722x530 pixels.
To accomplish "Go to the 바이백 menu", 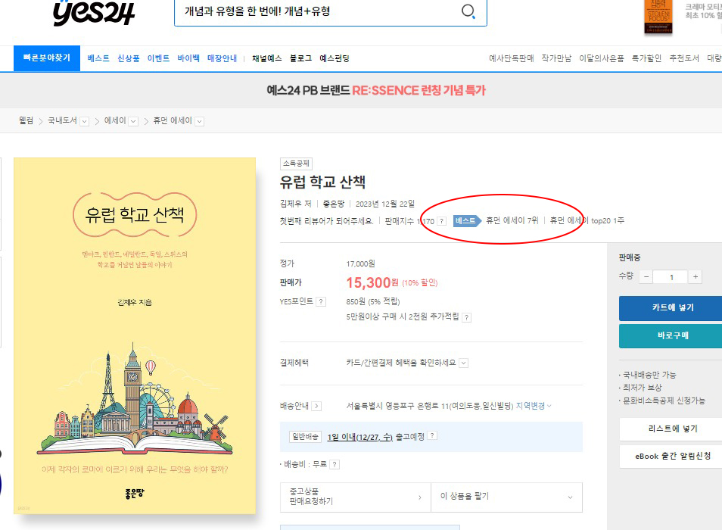I will coord(188,58).
